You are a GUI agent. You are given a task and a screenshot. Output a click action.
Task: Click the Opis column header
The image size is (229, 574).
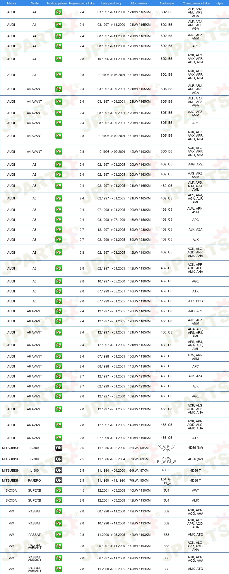220,3
